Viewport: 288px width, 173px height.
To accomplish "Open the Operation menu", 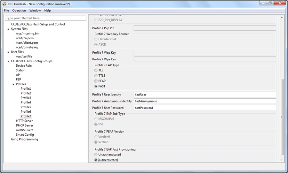I will tap(19, 11).
